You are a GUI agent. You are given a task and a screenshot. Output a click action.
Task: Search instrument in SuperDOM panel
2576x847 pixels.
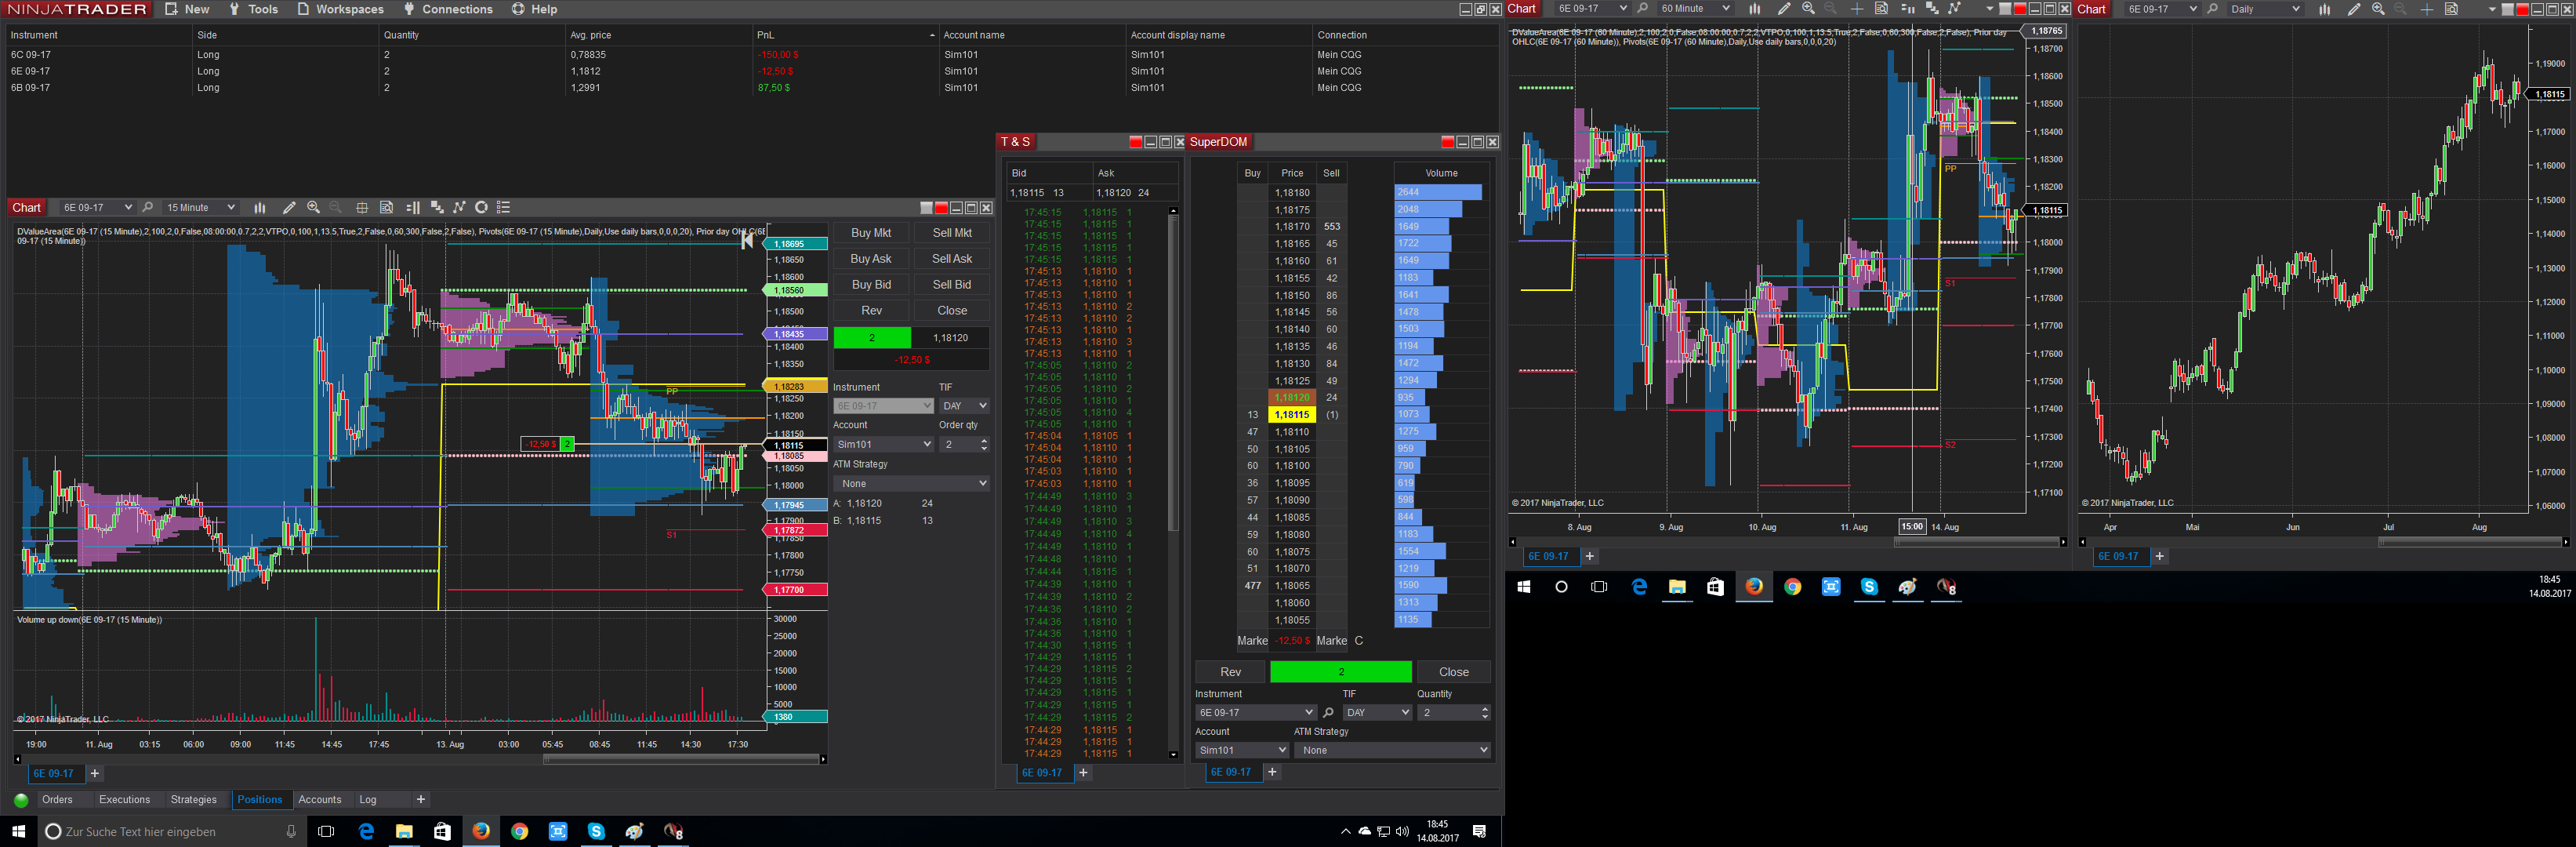pyautogui.click(x=1328, y=713)
